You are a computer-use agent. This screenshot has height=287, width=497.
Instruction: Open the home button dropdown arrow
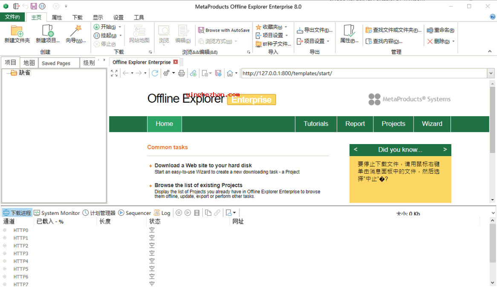click(x=237, y=73)
